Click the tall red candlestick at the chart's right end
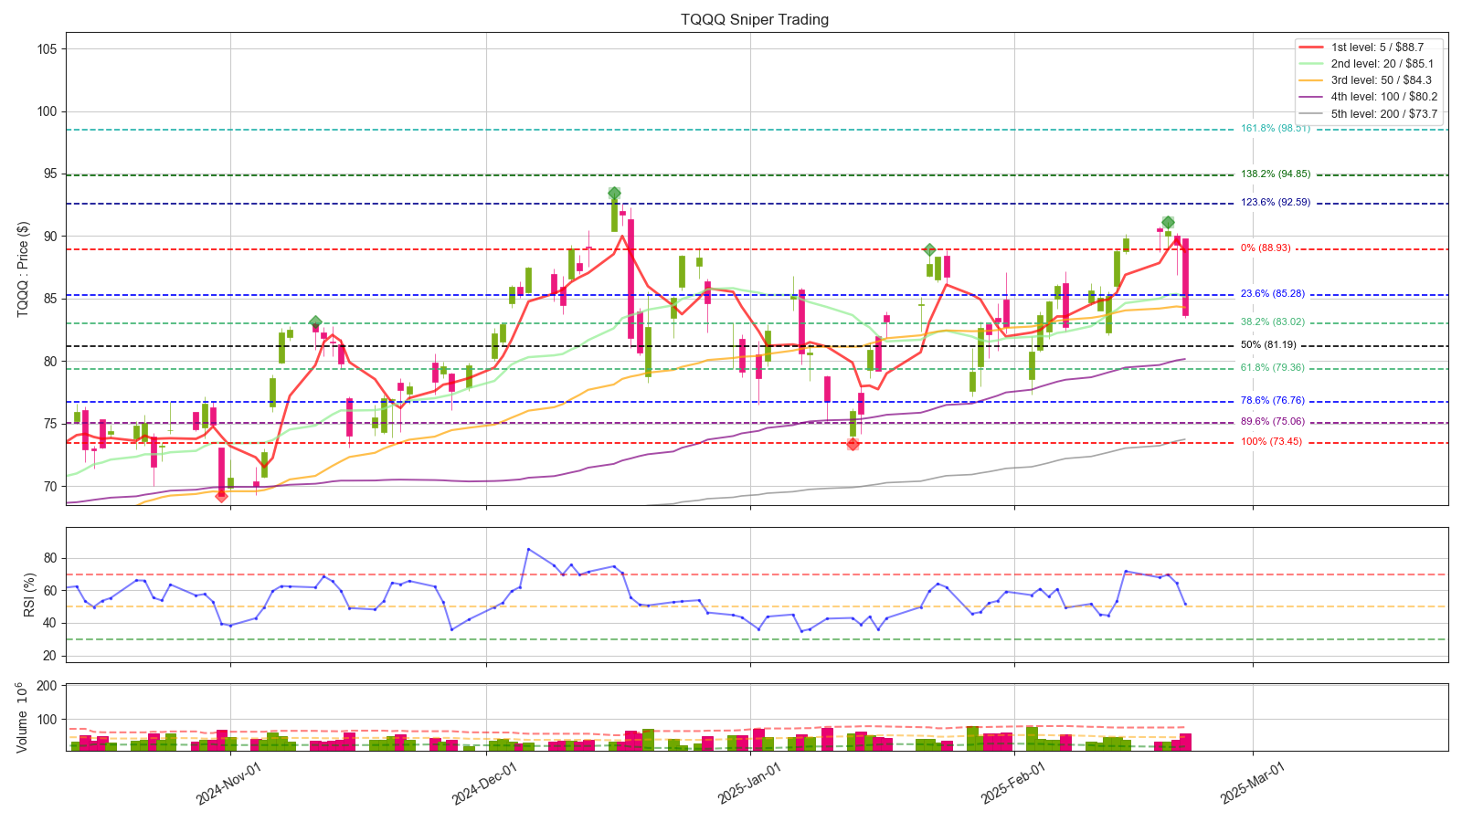The width and height of the screenshot is (1462, 822). 1185,278
